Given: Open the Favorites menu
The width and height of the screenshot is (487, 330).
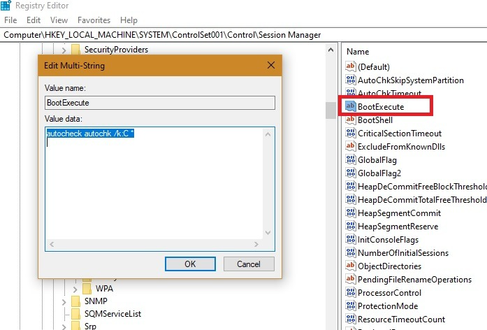Looking at the screenshot, I should pos(94,20).
